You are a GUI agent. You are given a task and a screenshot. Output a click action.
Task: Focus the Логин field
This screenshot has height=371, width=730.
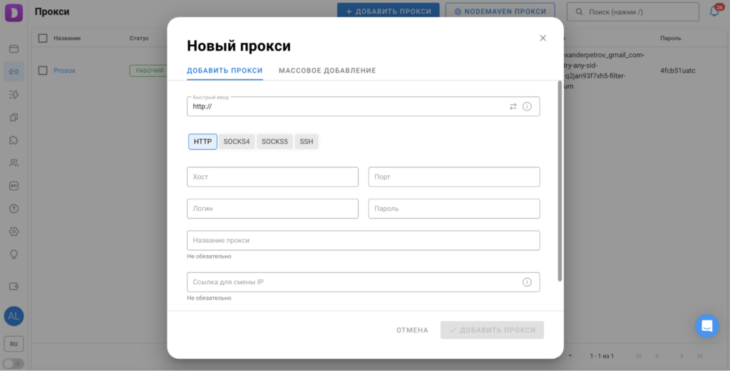pos(273,209)
